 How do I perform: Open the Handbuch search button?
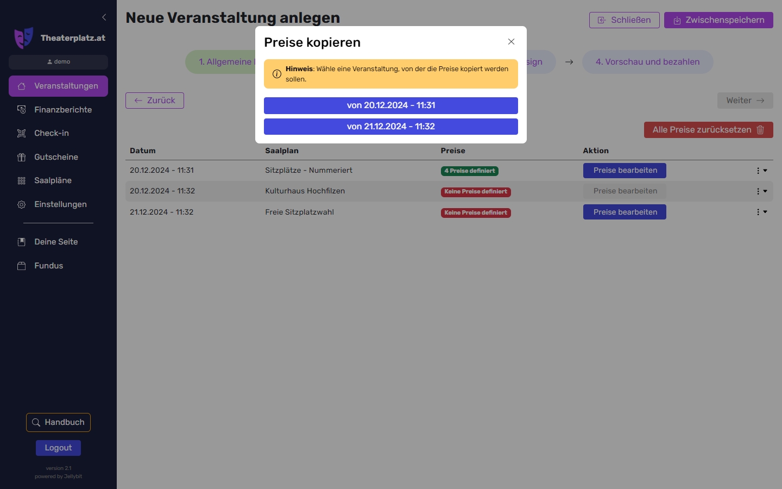(x=58, y=422)
